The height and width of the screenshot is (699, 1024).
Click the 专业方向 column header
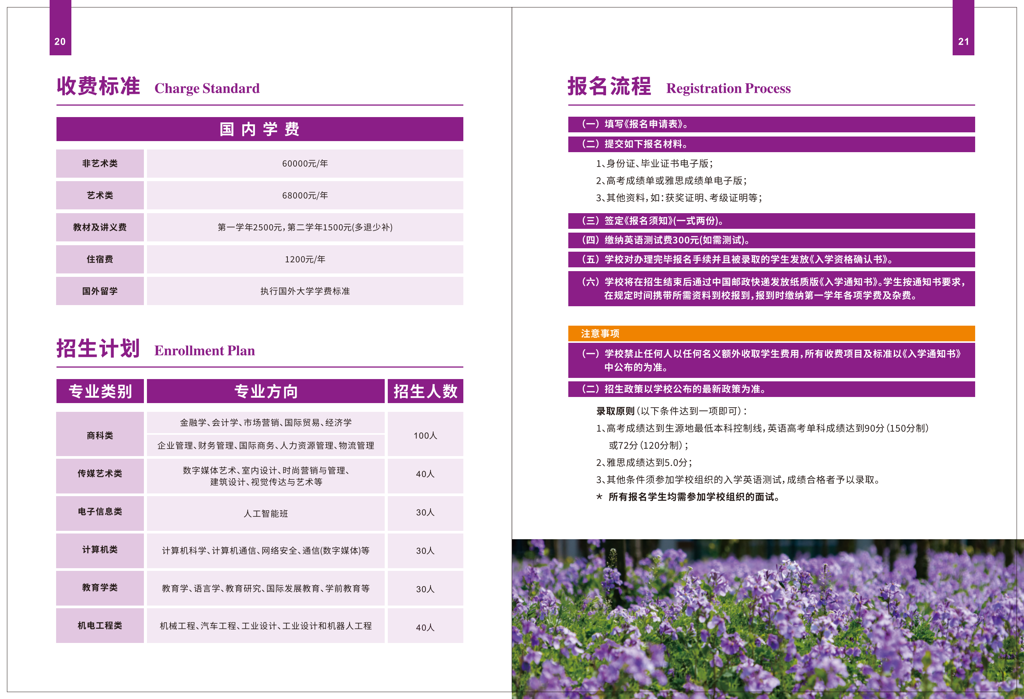[266, 391]
